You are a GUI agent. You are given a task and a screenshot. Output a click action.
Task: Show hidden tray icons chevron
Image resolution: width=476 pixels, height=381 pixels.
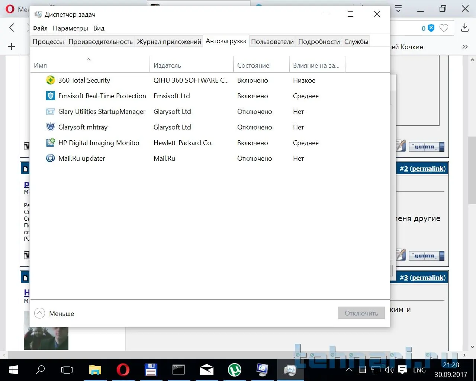tap(349, 370)
